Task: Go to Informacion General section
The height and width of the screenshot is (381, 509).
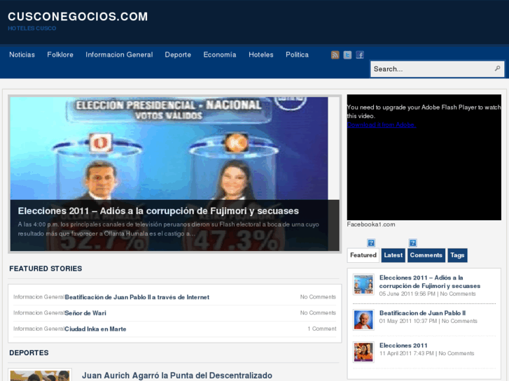Action: click(x=119, y=55)
